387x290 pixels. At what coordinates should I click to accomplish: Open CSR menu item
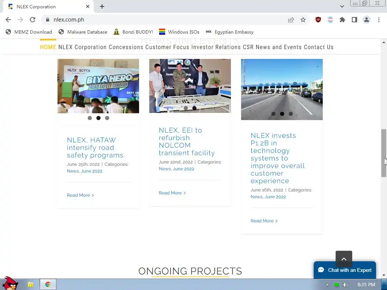tap(248, 47)
